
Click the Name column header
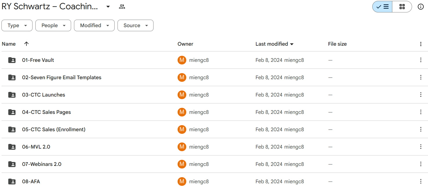click(x=9, y=44)
